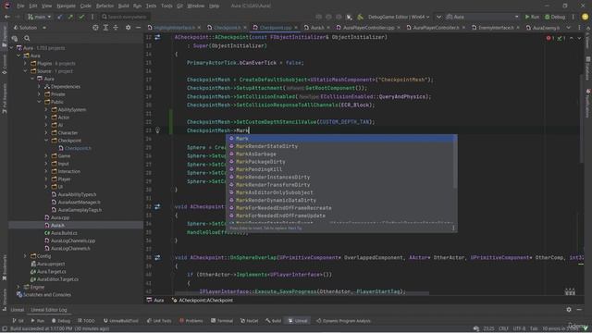Click the Debug button
The width and height of the screenshot is (592, 333).
(555, 17)
